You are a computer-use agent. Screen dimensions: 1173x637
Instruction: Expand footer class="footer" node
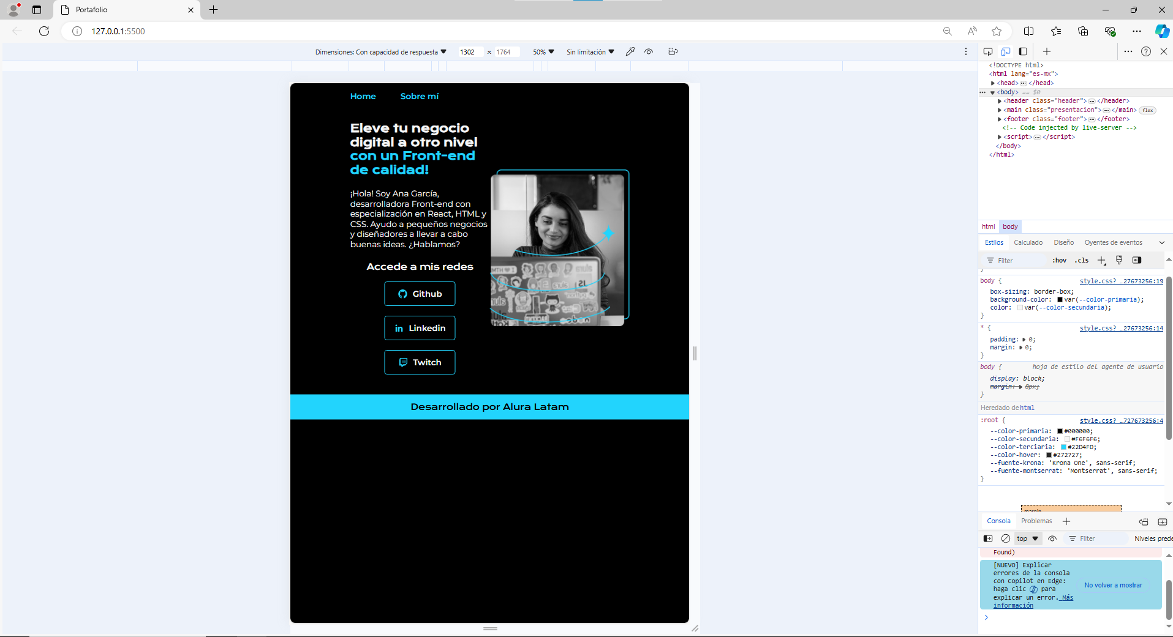pos(1000,119)
